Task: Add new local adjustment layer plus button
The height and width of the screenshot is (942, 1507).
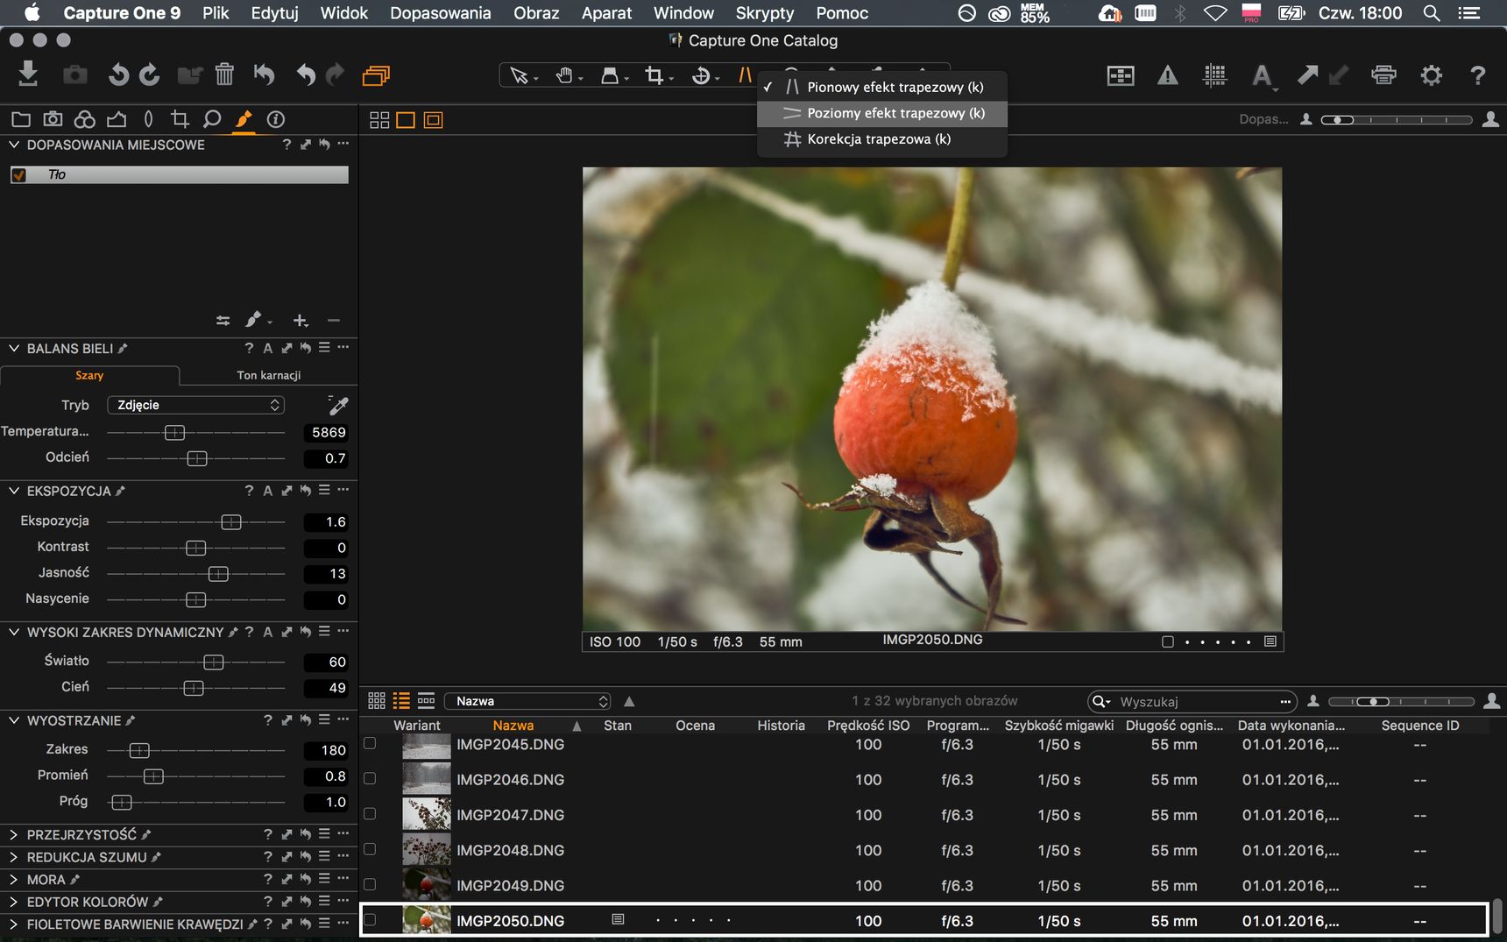Action: tap(301, 321)
